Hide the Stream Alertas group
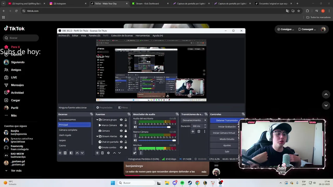Image resolution: width=333 pixels, height=187 pixels. point(121,136)
